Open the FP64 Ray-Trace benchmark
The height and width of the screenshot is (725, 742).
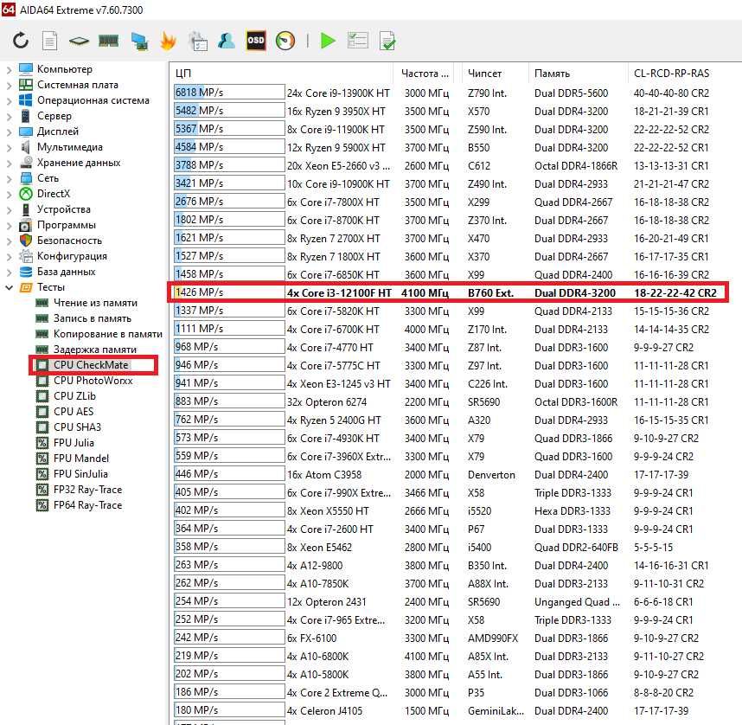pos(87,505)
